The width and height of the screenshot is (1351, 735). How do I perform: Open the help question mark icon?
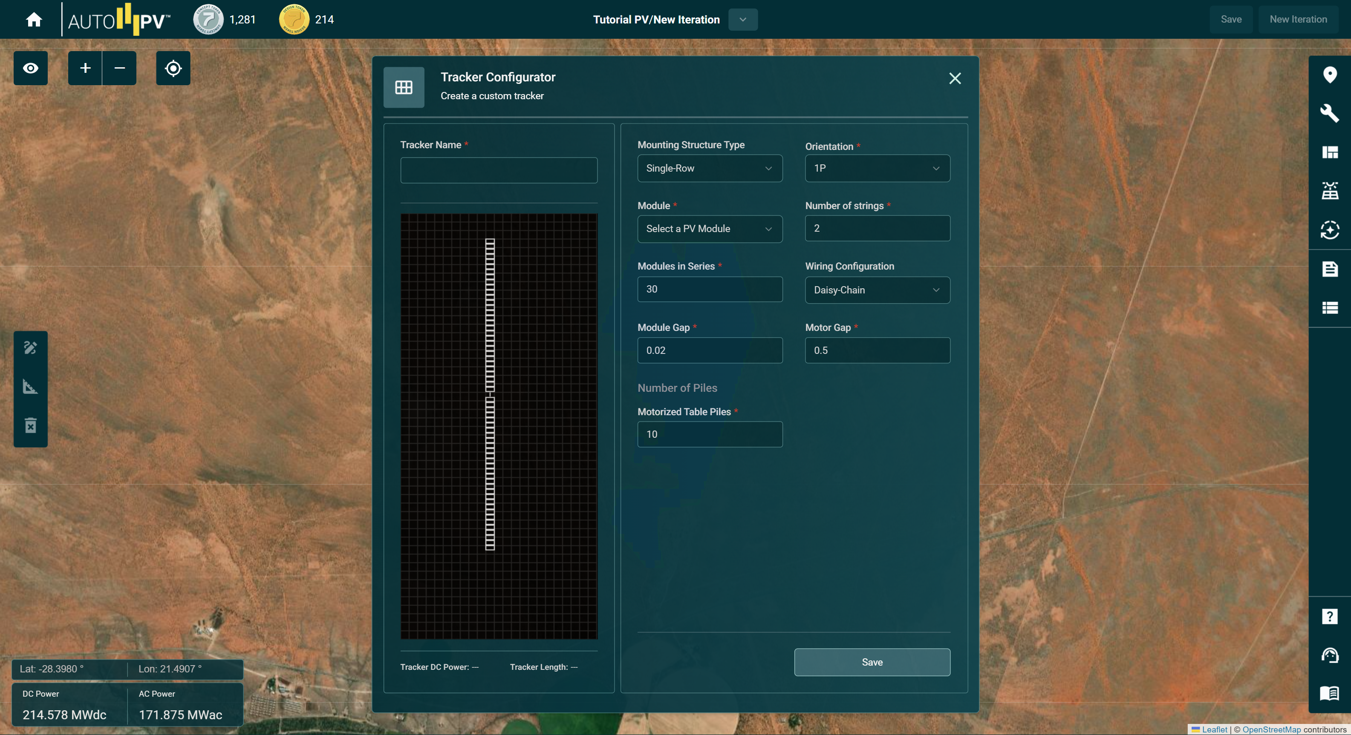pos(1330,617)
